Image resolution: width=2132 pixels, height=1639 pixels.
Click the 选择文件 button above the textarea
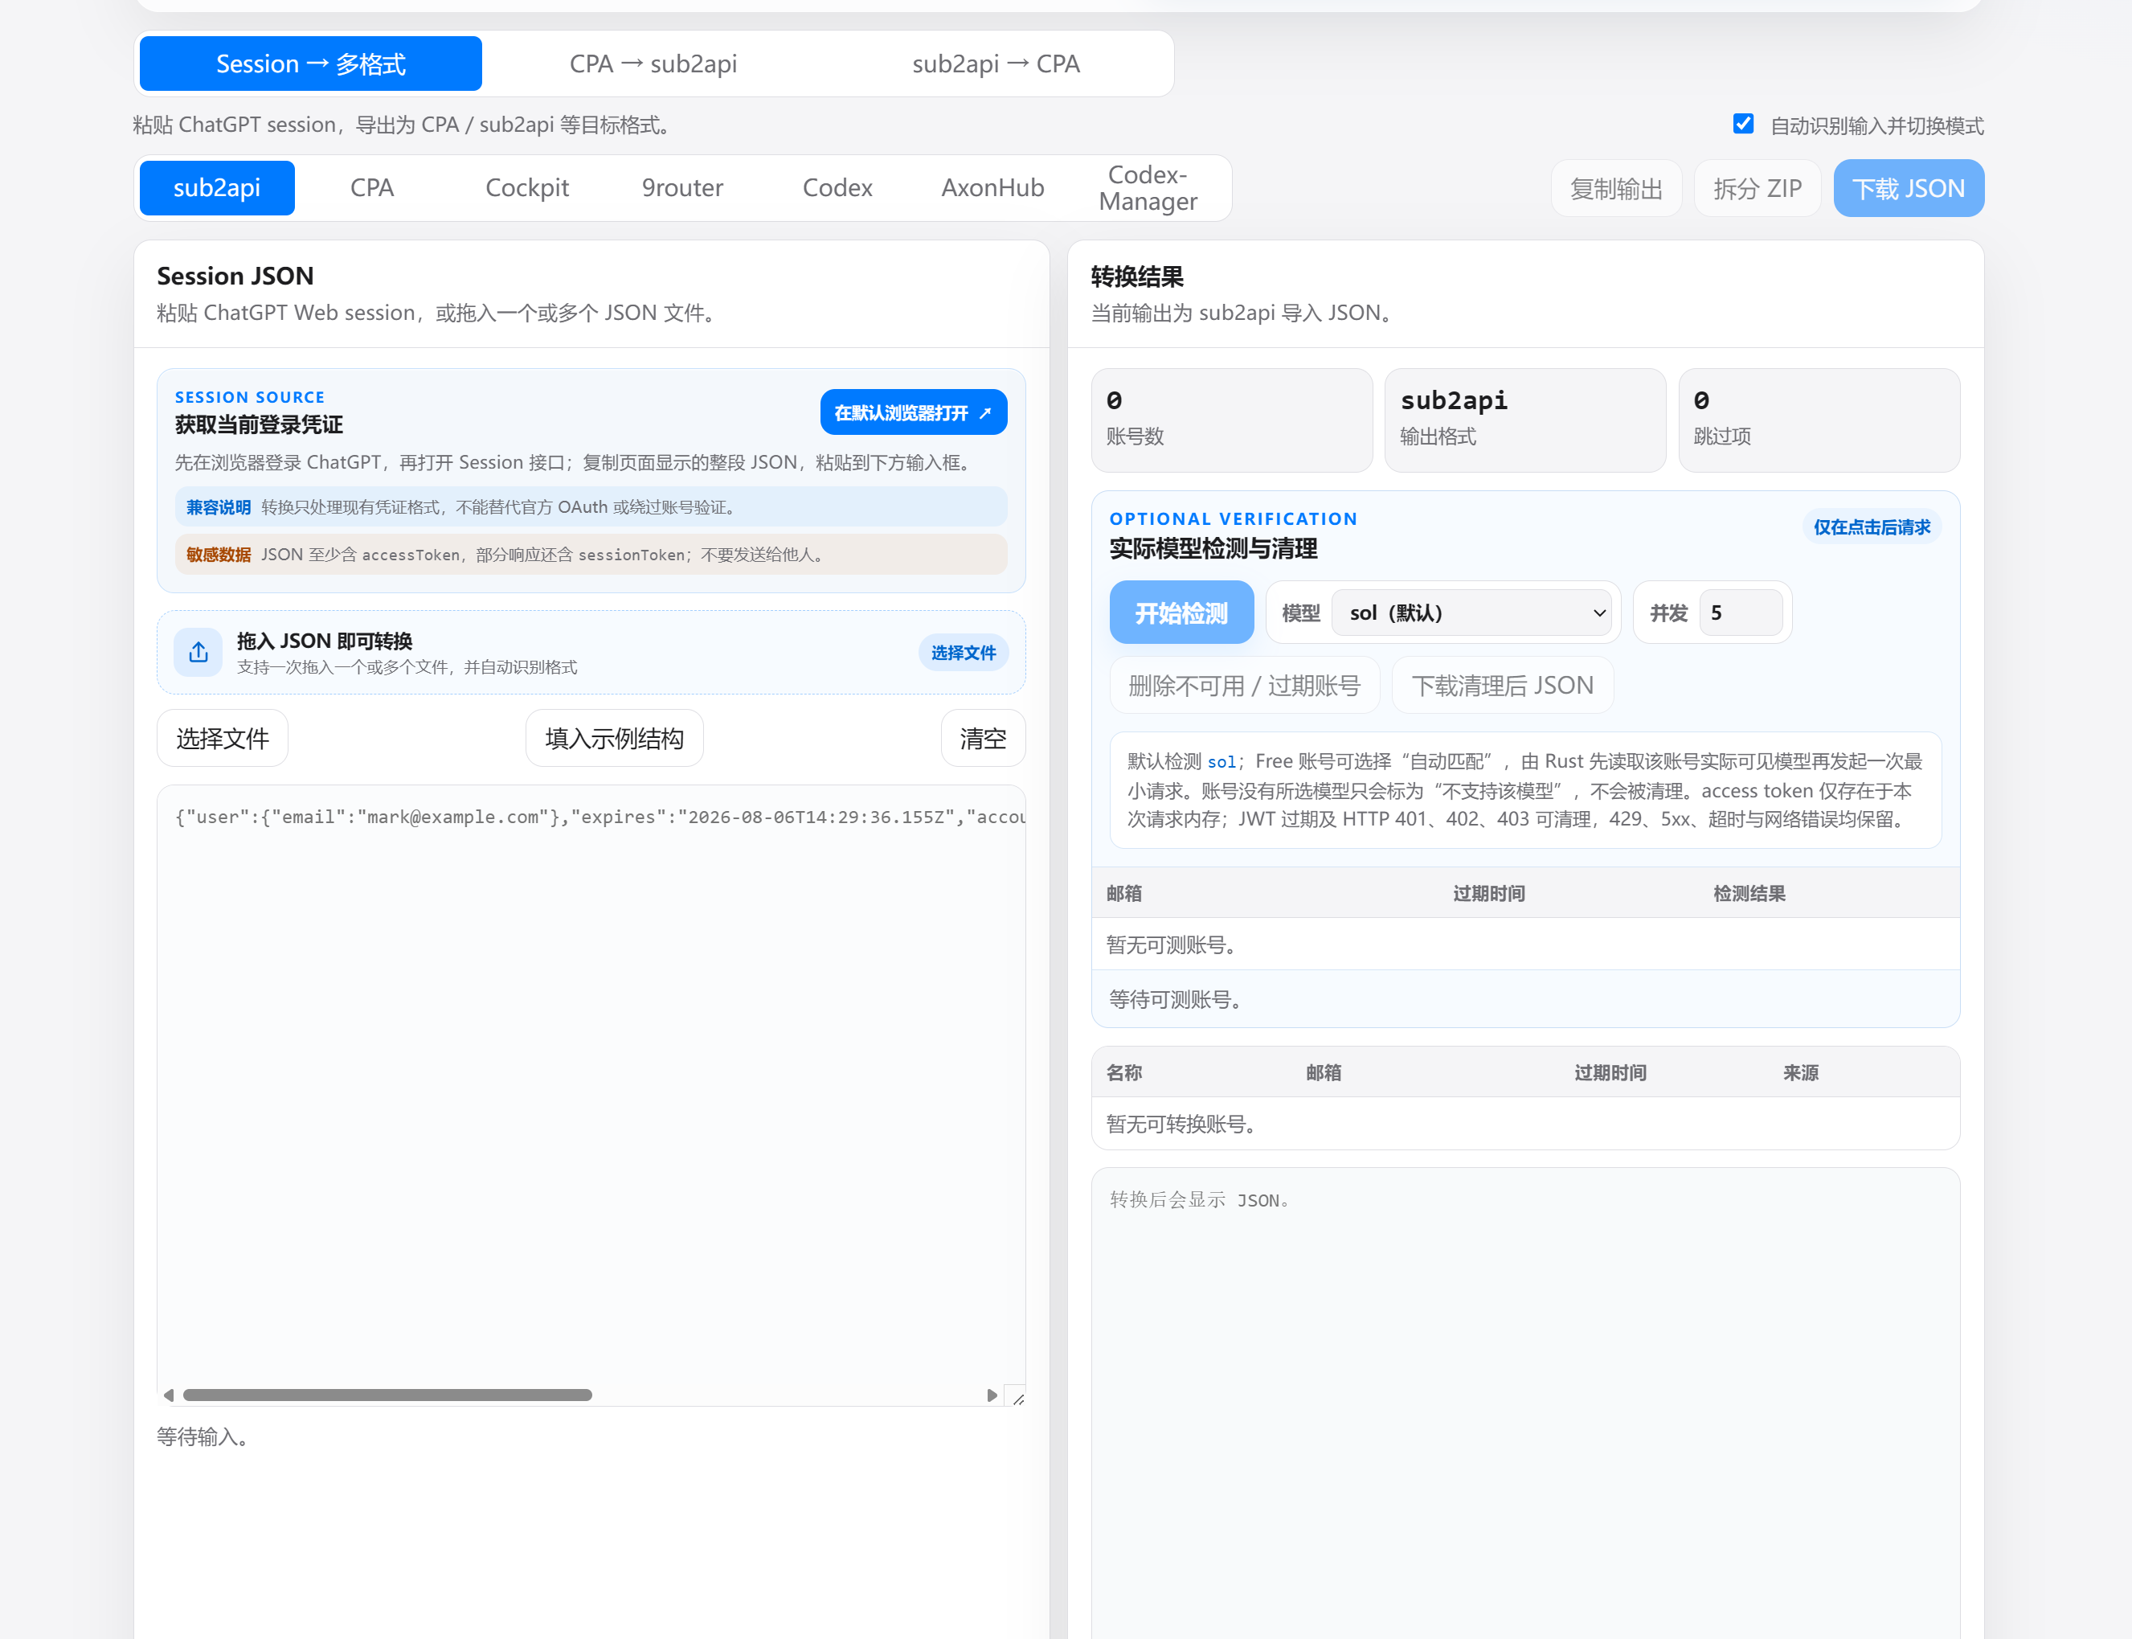(x=223, y=739)
